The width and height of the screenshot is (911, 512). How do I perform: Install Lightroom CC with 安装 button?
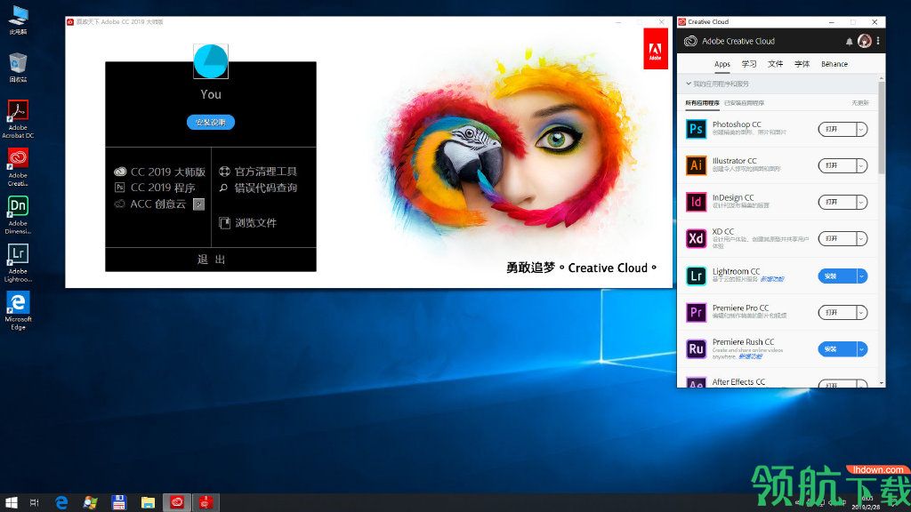coord(837,276)
